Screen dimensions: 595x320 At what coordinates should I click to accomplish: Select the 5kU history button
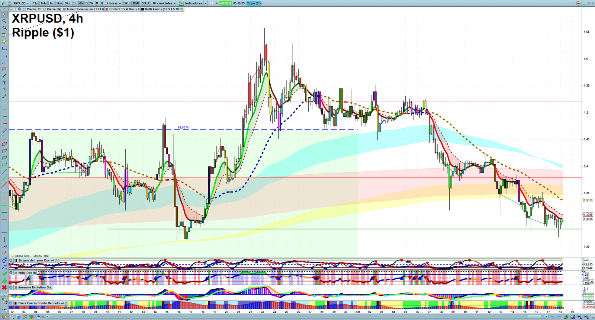(127, 3)
